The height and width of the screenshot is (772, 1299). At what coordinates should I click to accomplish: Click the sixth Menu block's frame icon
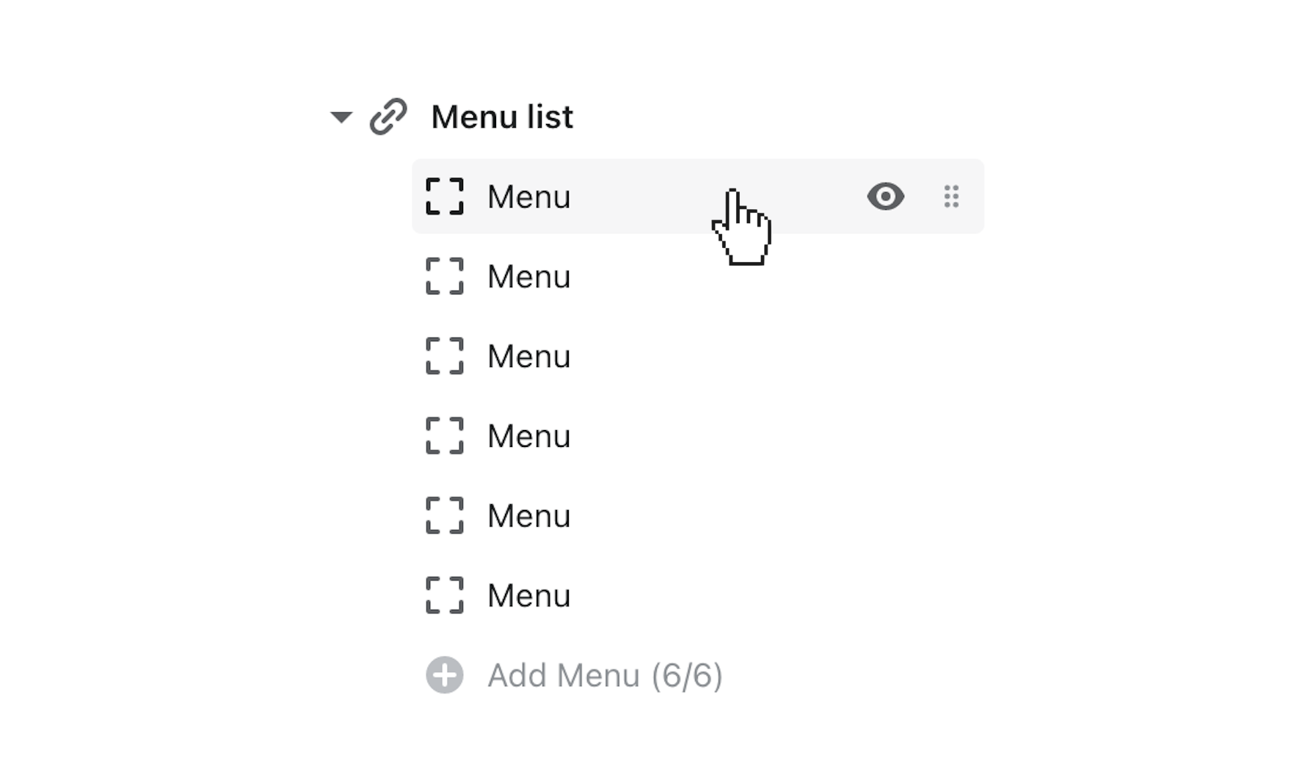point(445,595)
